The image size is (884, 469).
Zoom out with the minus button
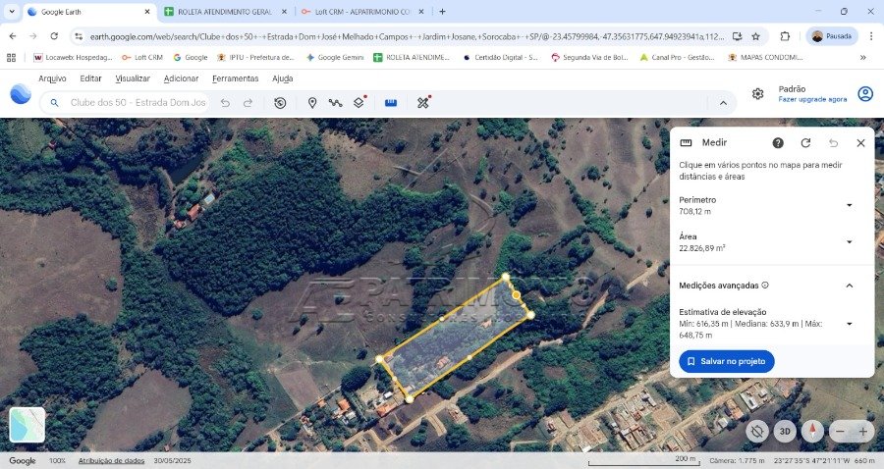[840, 432]
